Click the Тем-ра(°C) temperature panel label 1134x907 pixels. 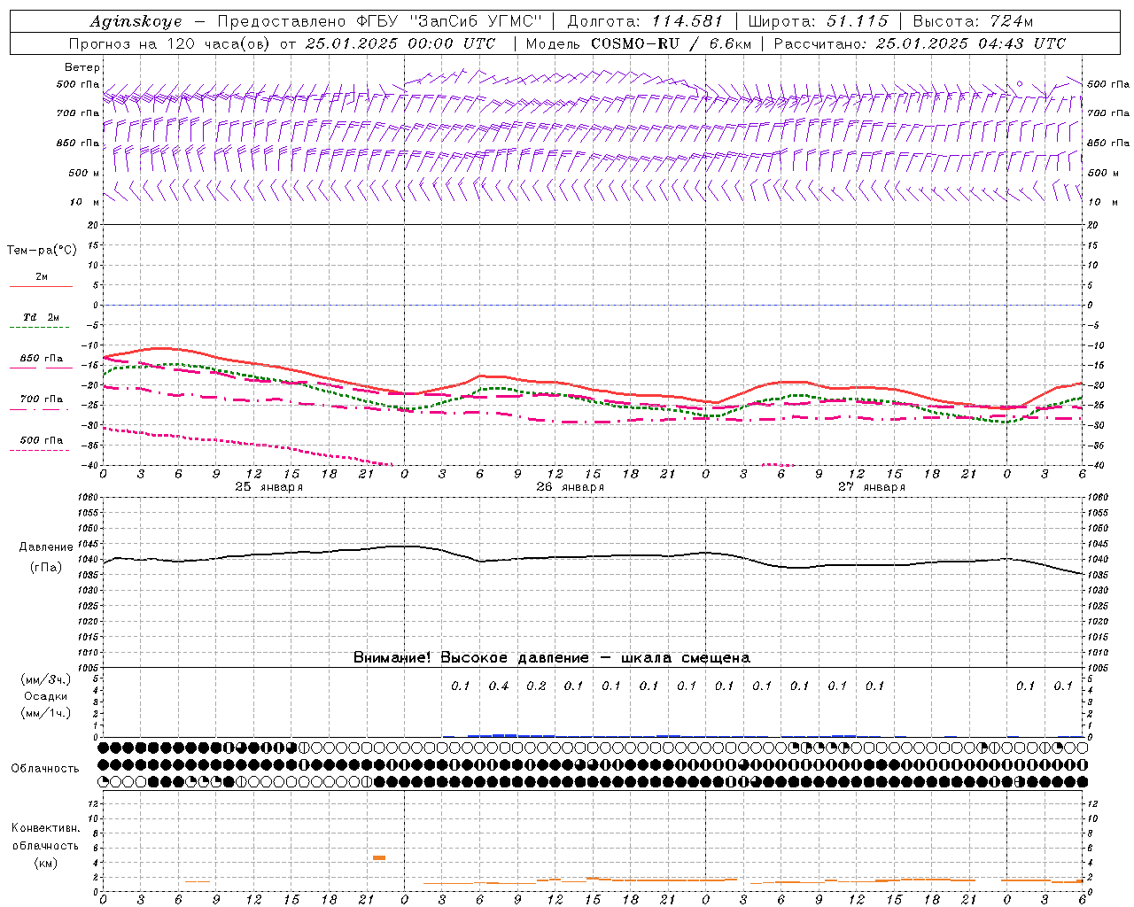pos(42,250)
